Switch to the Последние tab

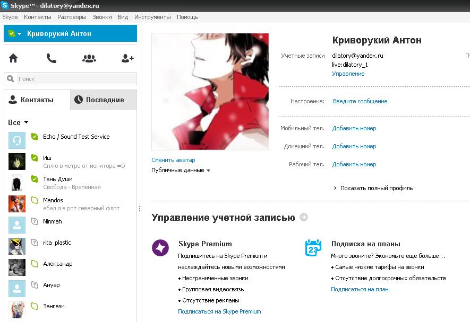(104, 100)
